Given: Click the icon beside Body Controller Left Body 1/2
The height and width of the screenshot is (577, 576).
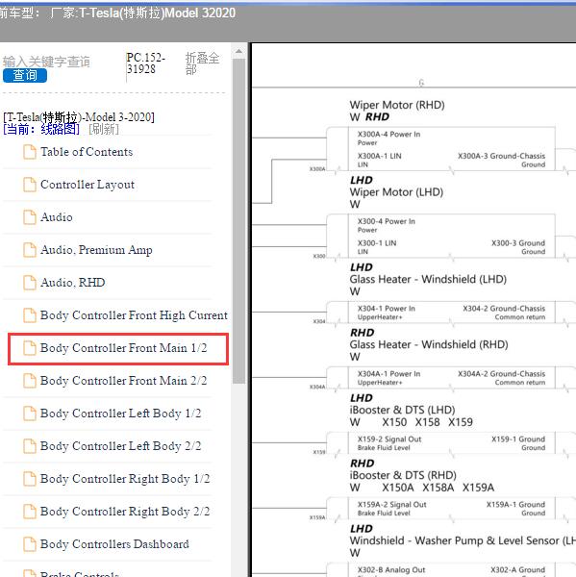Looking at the screenshot, I should tap(30, 414).
